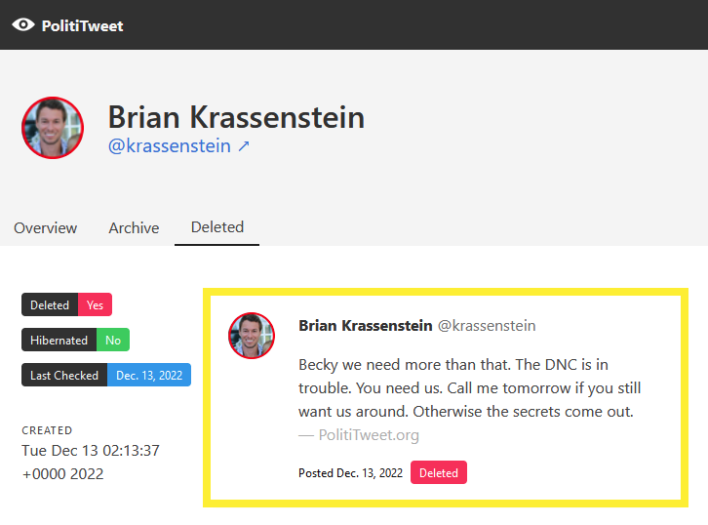708x525 pixels.
Task: Click the Posted Dec. 13, 2022 date
Action: click(x=351, y=473)
